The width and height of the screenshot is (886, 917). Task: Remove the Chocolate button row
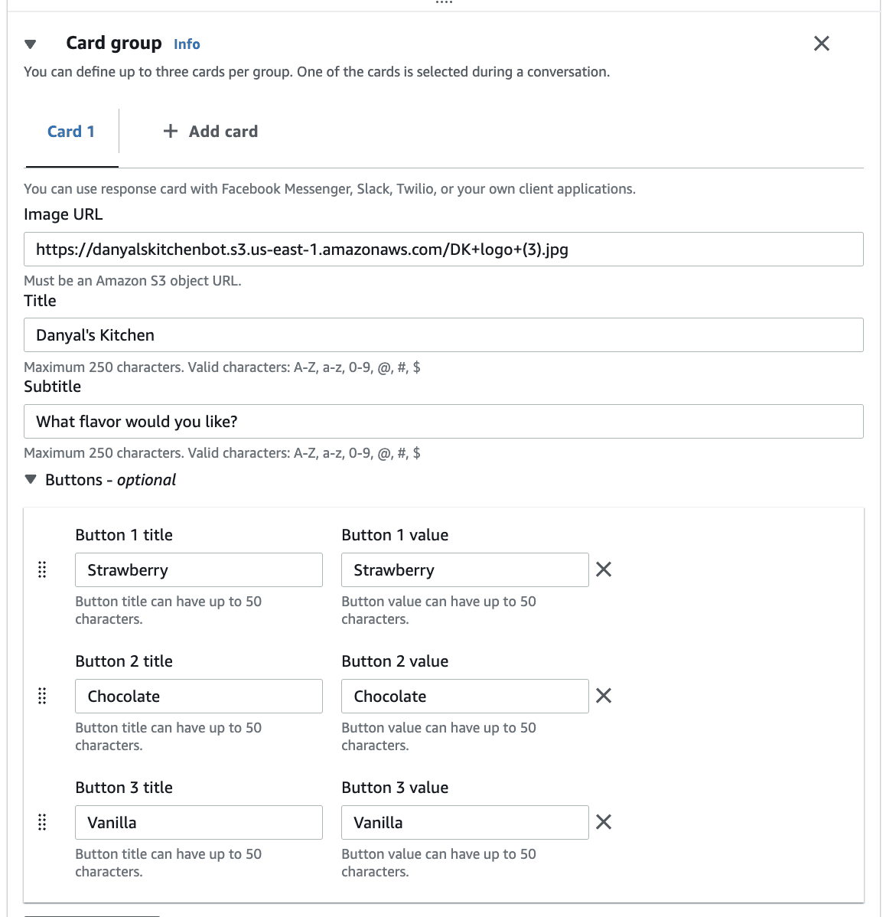pyautogui.click(x=604, y=696)
